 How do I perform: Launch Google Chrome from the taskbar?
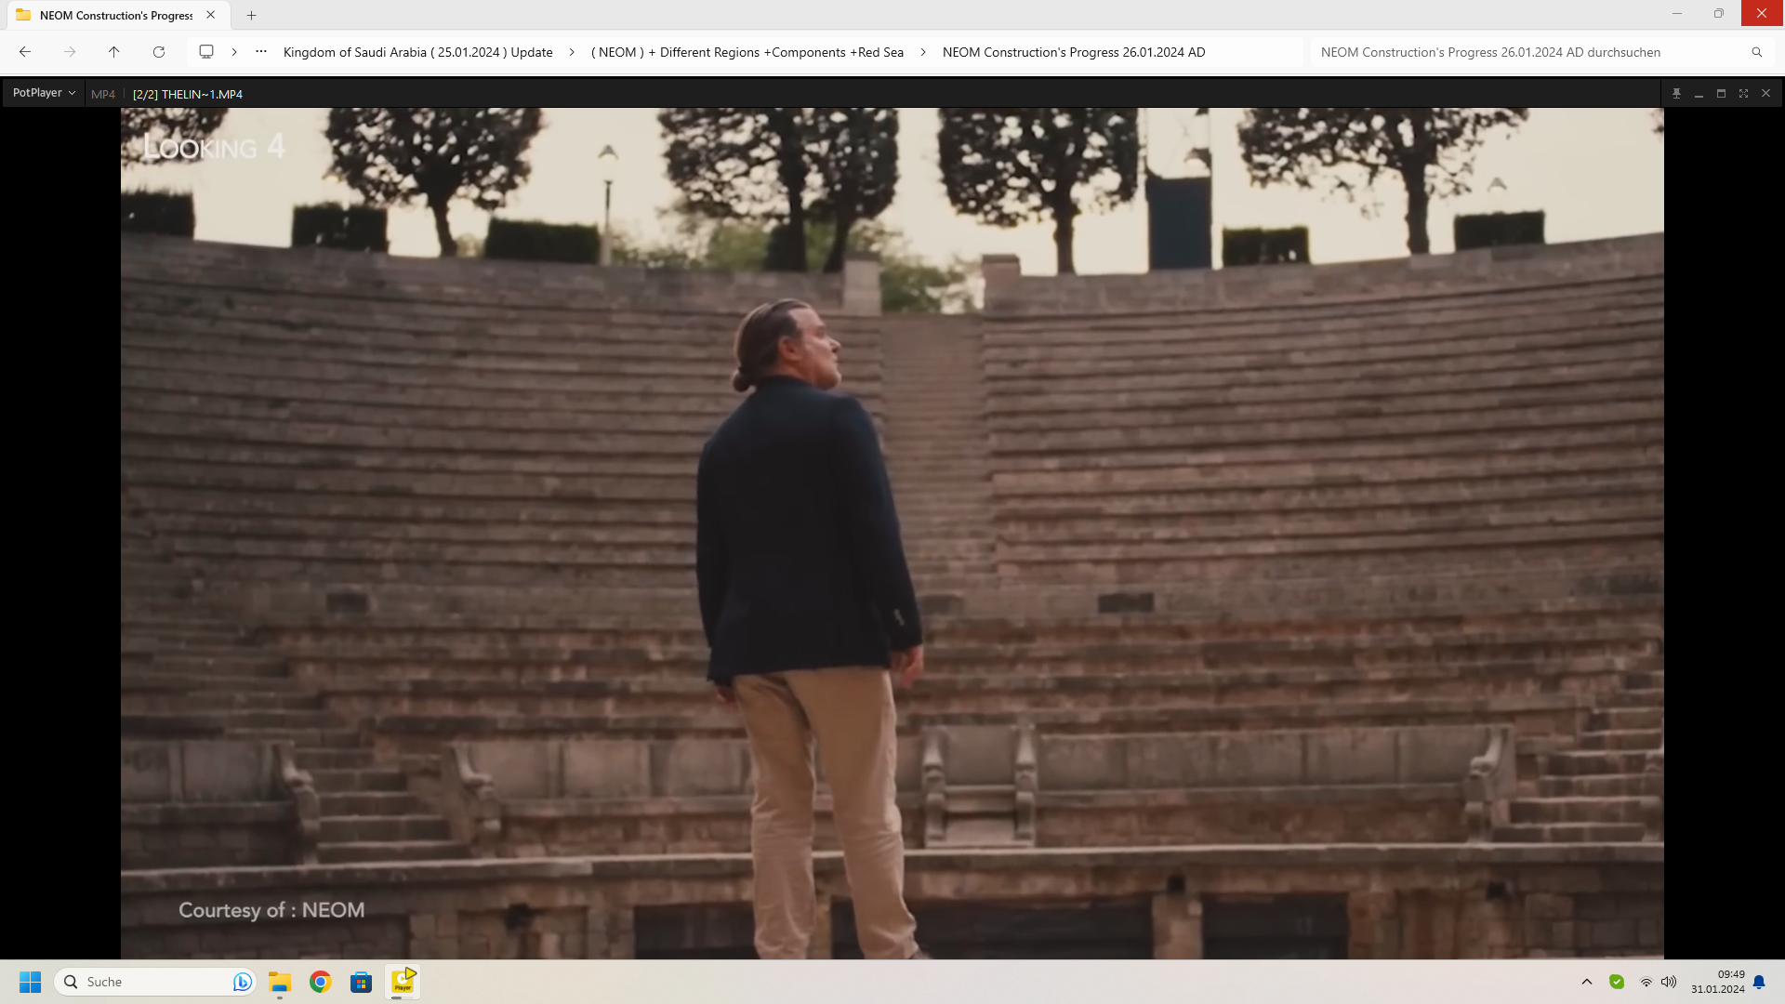tap(321, 982)
